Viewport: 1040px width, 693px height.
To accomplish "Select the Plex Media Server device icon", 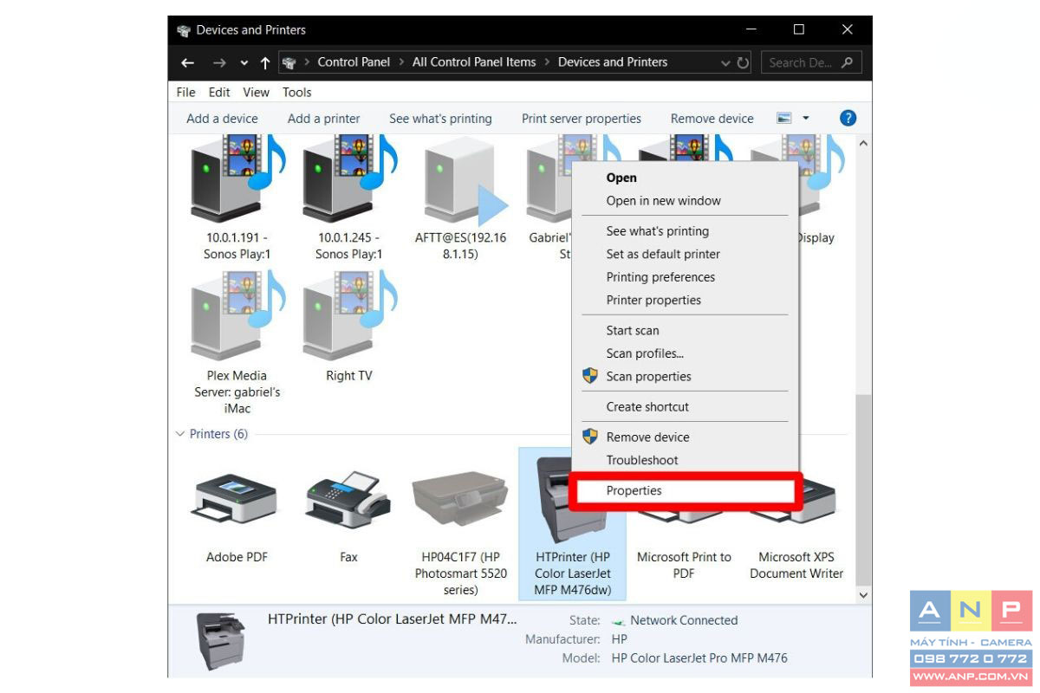I will click(237, 315).
